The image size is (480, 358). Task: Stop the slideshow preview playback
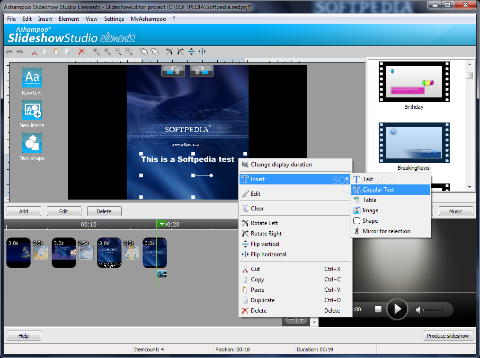[x=378, y=309]
